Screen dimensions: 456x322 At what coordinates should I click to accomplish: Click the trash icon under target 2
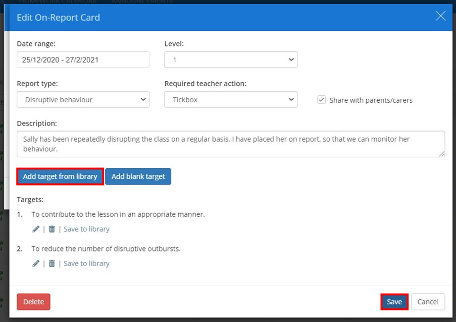pos(51,263)
